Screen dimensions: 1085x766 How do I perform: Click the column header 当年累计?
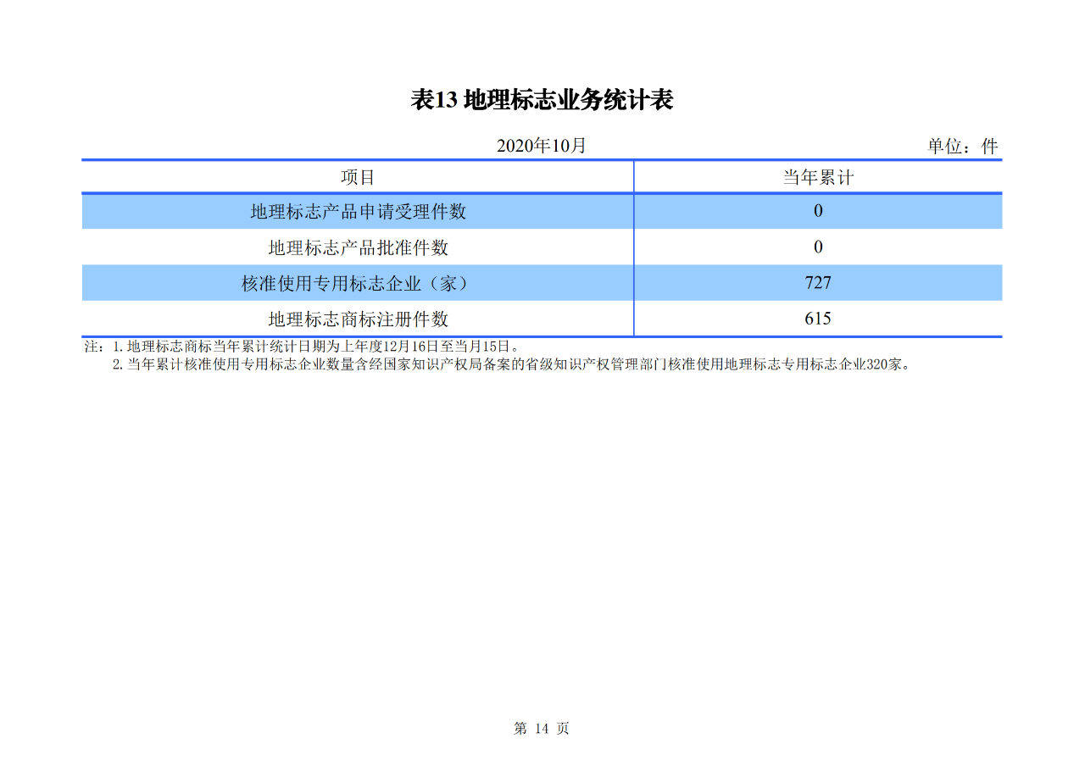(x=818, y=177)
